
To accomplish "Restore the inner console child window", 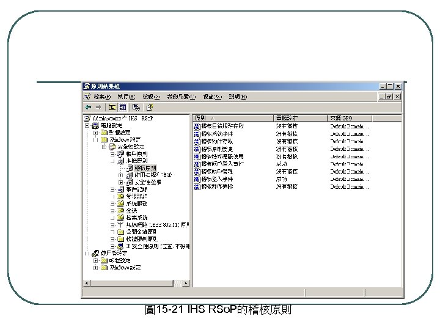I will (389, 97).
